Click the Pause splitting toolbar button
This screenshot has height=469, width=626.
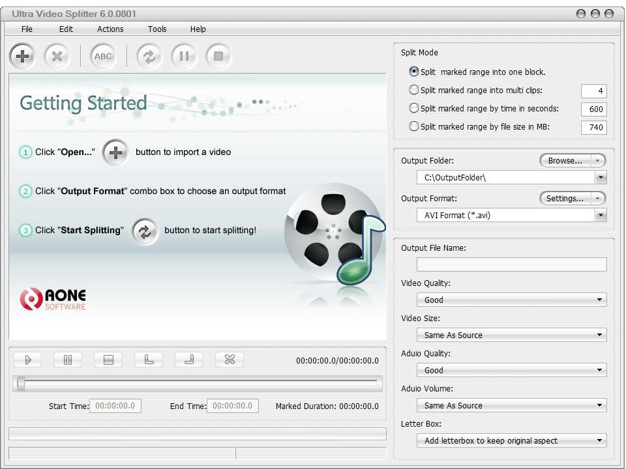(x=184, y=56)
